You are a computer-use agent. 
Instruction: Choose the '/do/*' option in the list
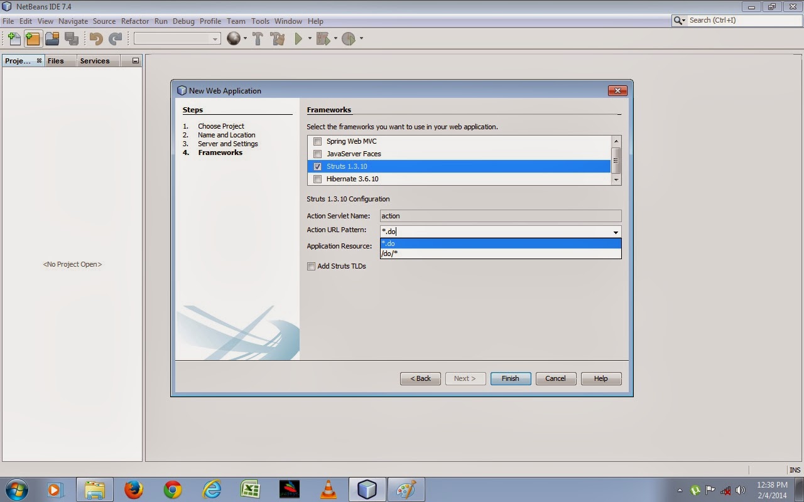501,254
